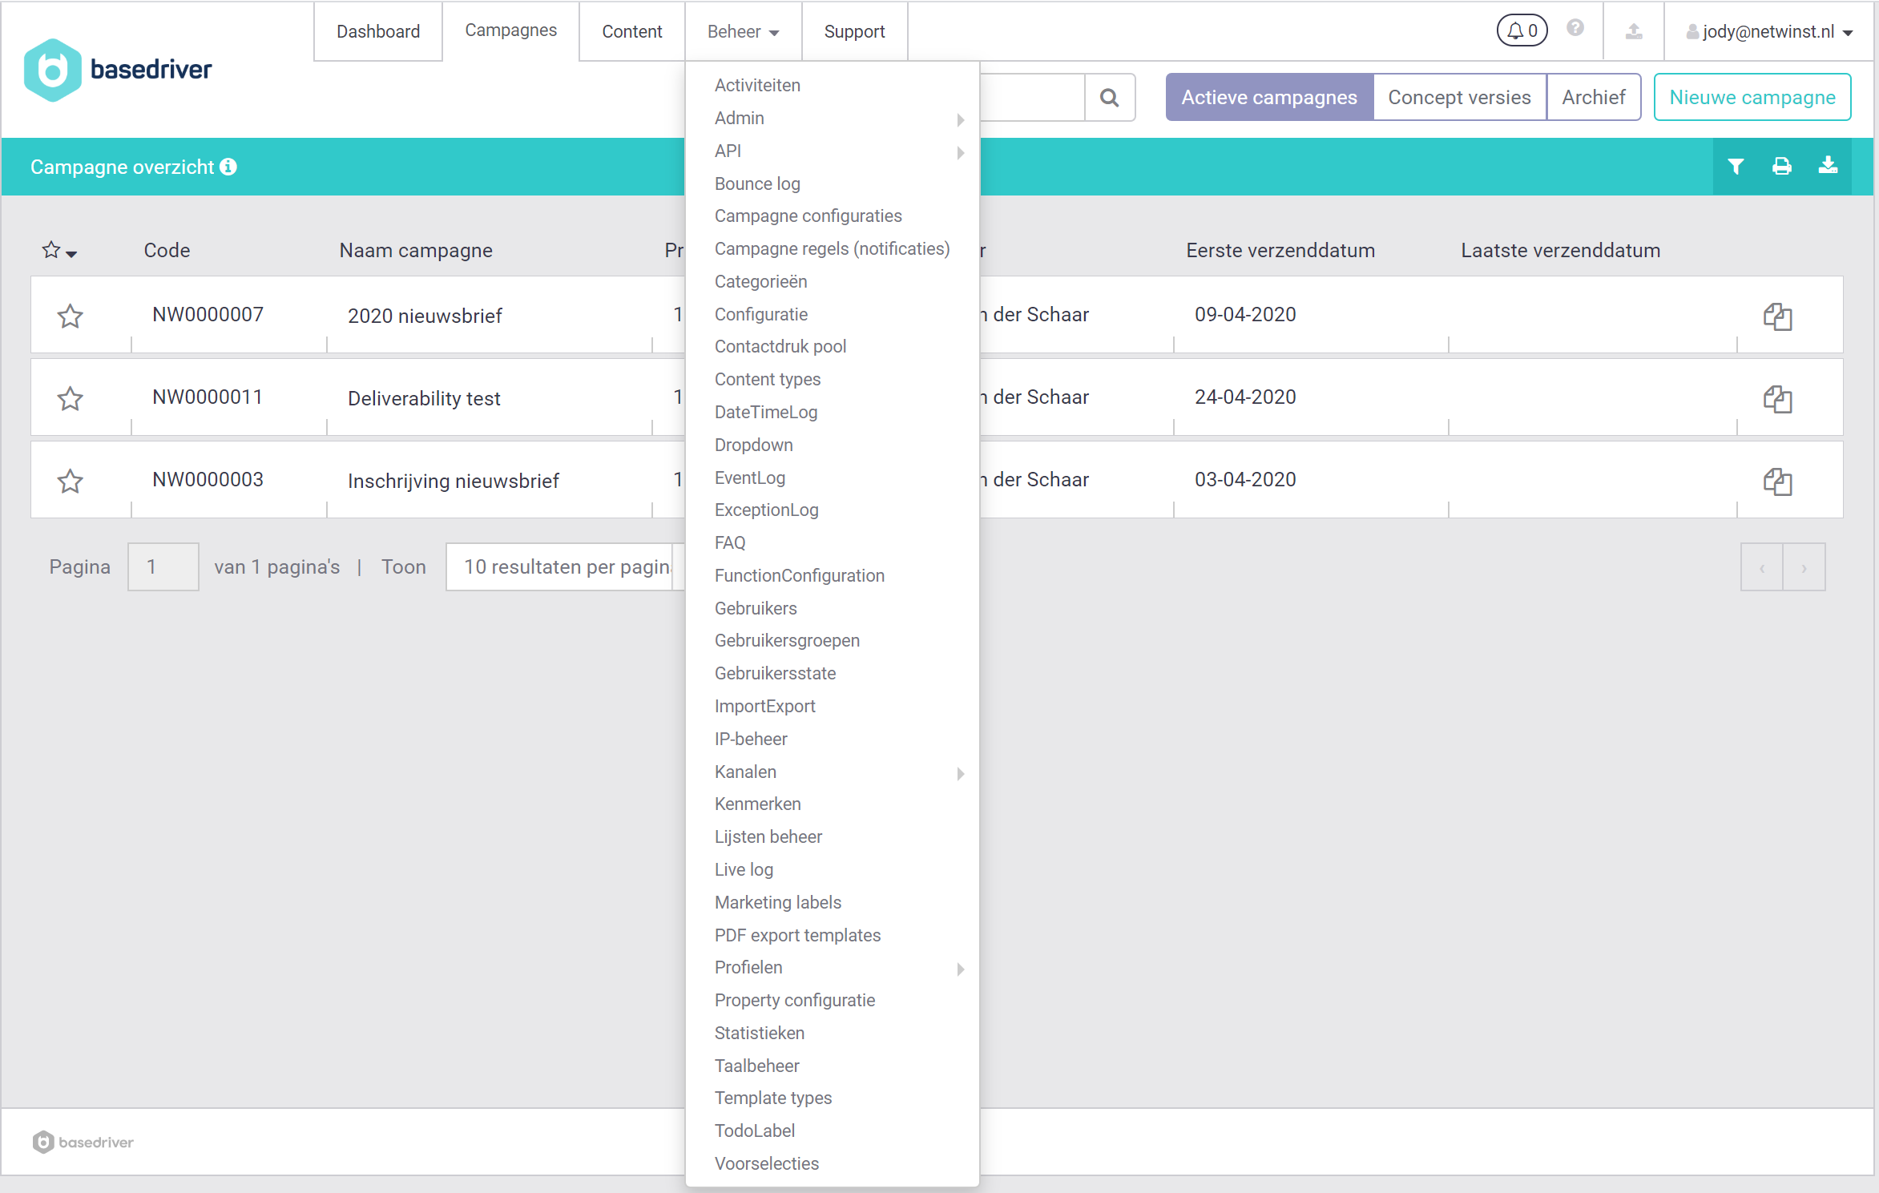
Task: Open the Content tab
Action: pos(632,32)
